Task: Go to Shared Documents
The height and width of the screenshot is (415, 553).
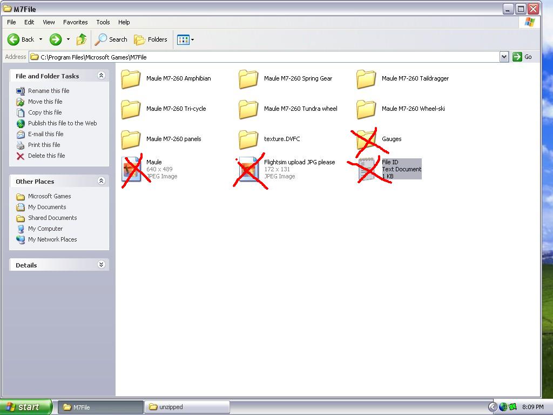Action: click(52, 218)
